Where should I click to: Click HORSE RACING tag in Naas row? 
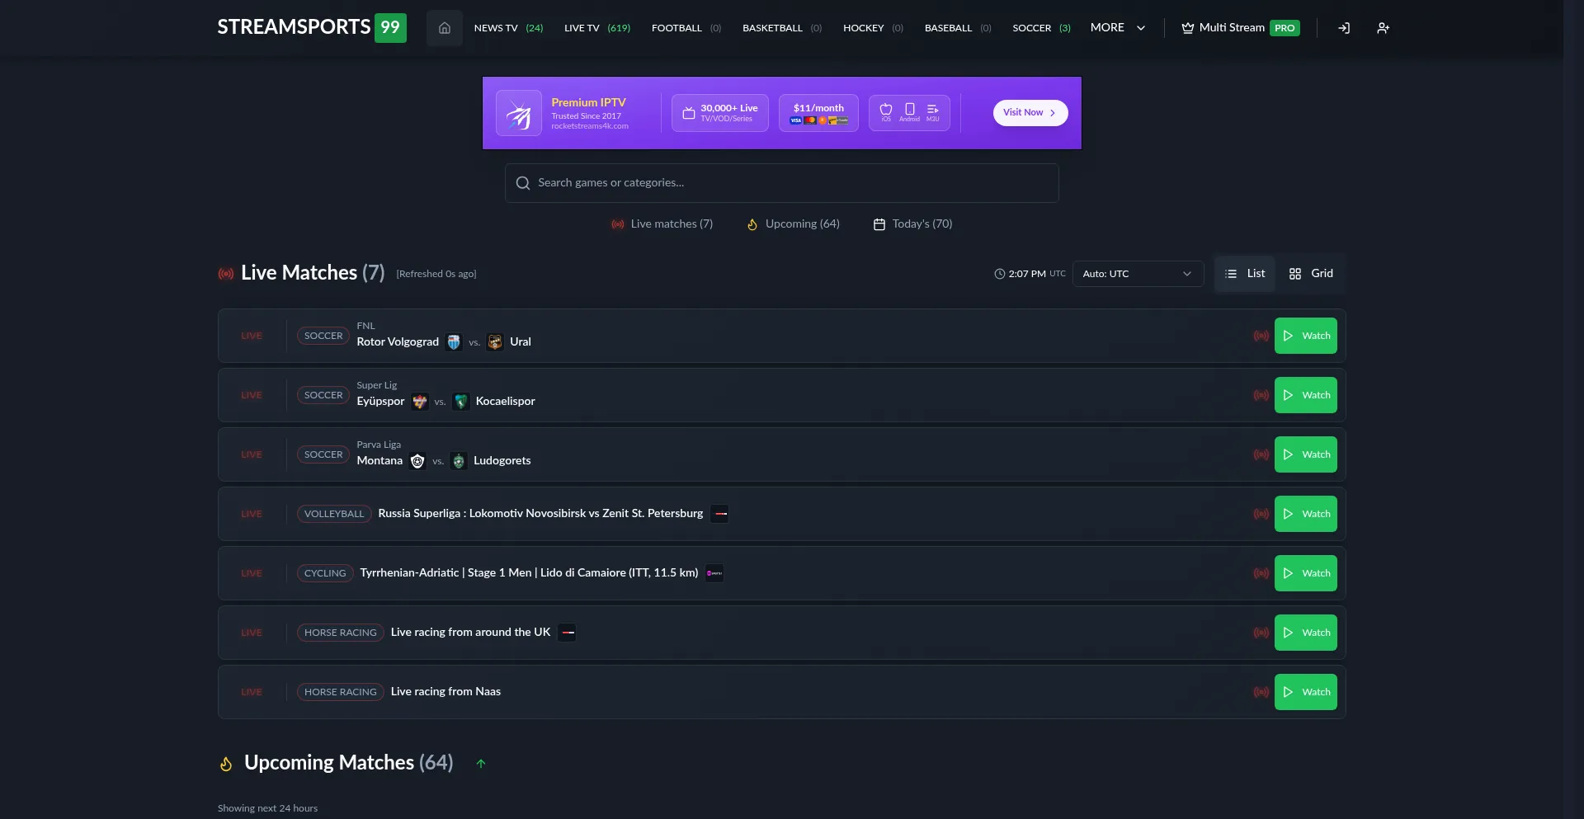click(x=341, y=692)
